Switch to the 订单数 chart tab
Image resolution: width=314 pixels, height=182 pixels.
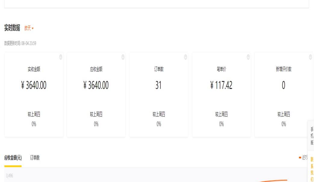coord(35,158)
